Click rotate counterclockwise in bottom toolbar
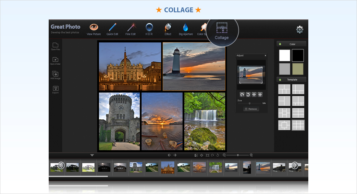The width and height of the screenshot is (357, 194). (x=218, y=156)
